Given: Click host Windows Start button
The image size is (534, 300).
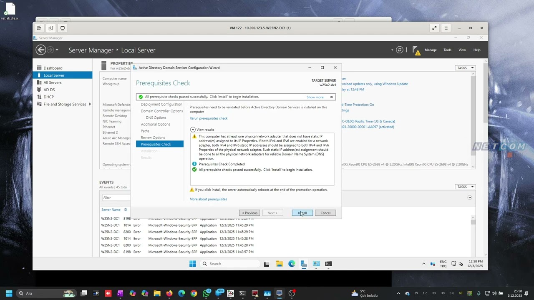Looking at the screenshot, I should pos(9,293).
